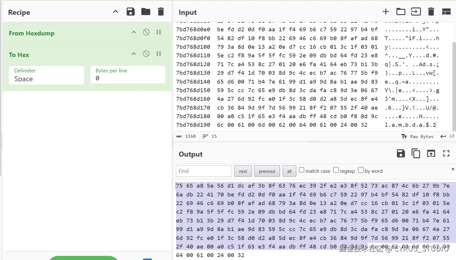Click input address 7bd768d190 row
This screenshot has width=456, height=260.
[x=193, y=125]
